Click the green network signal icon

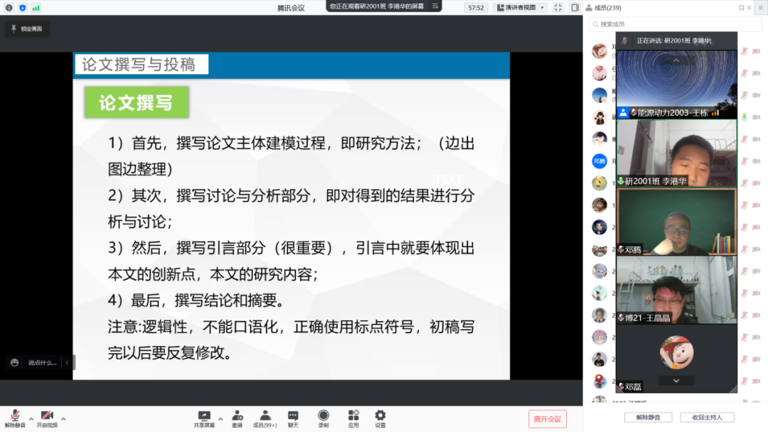36,8
